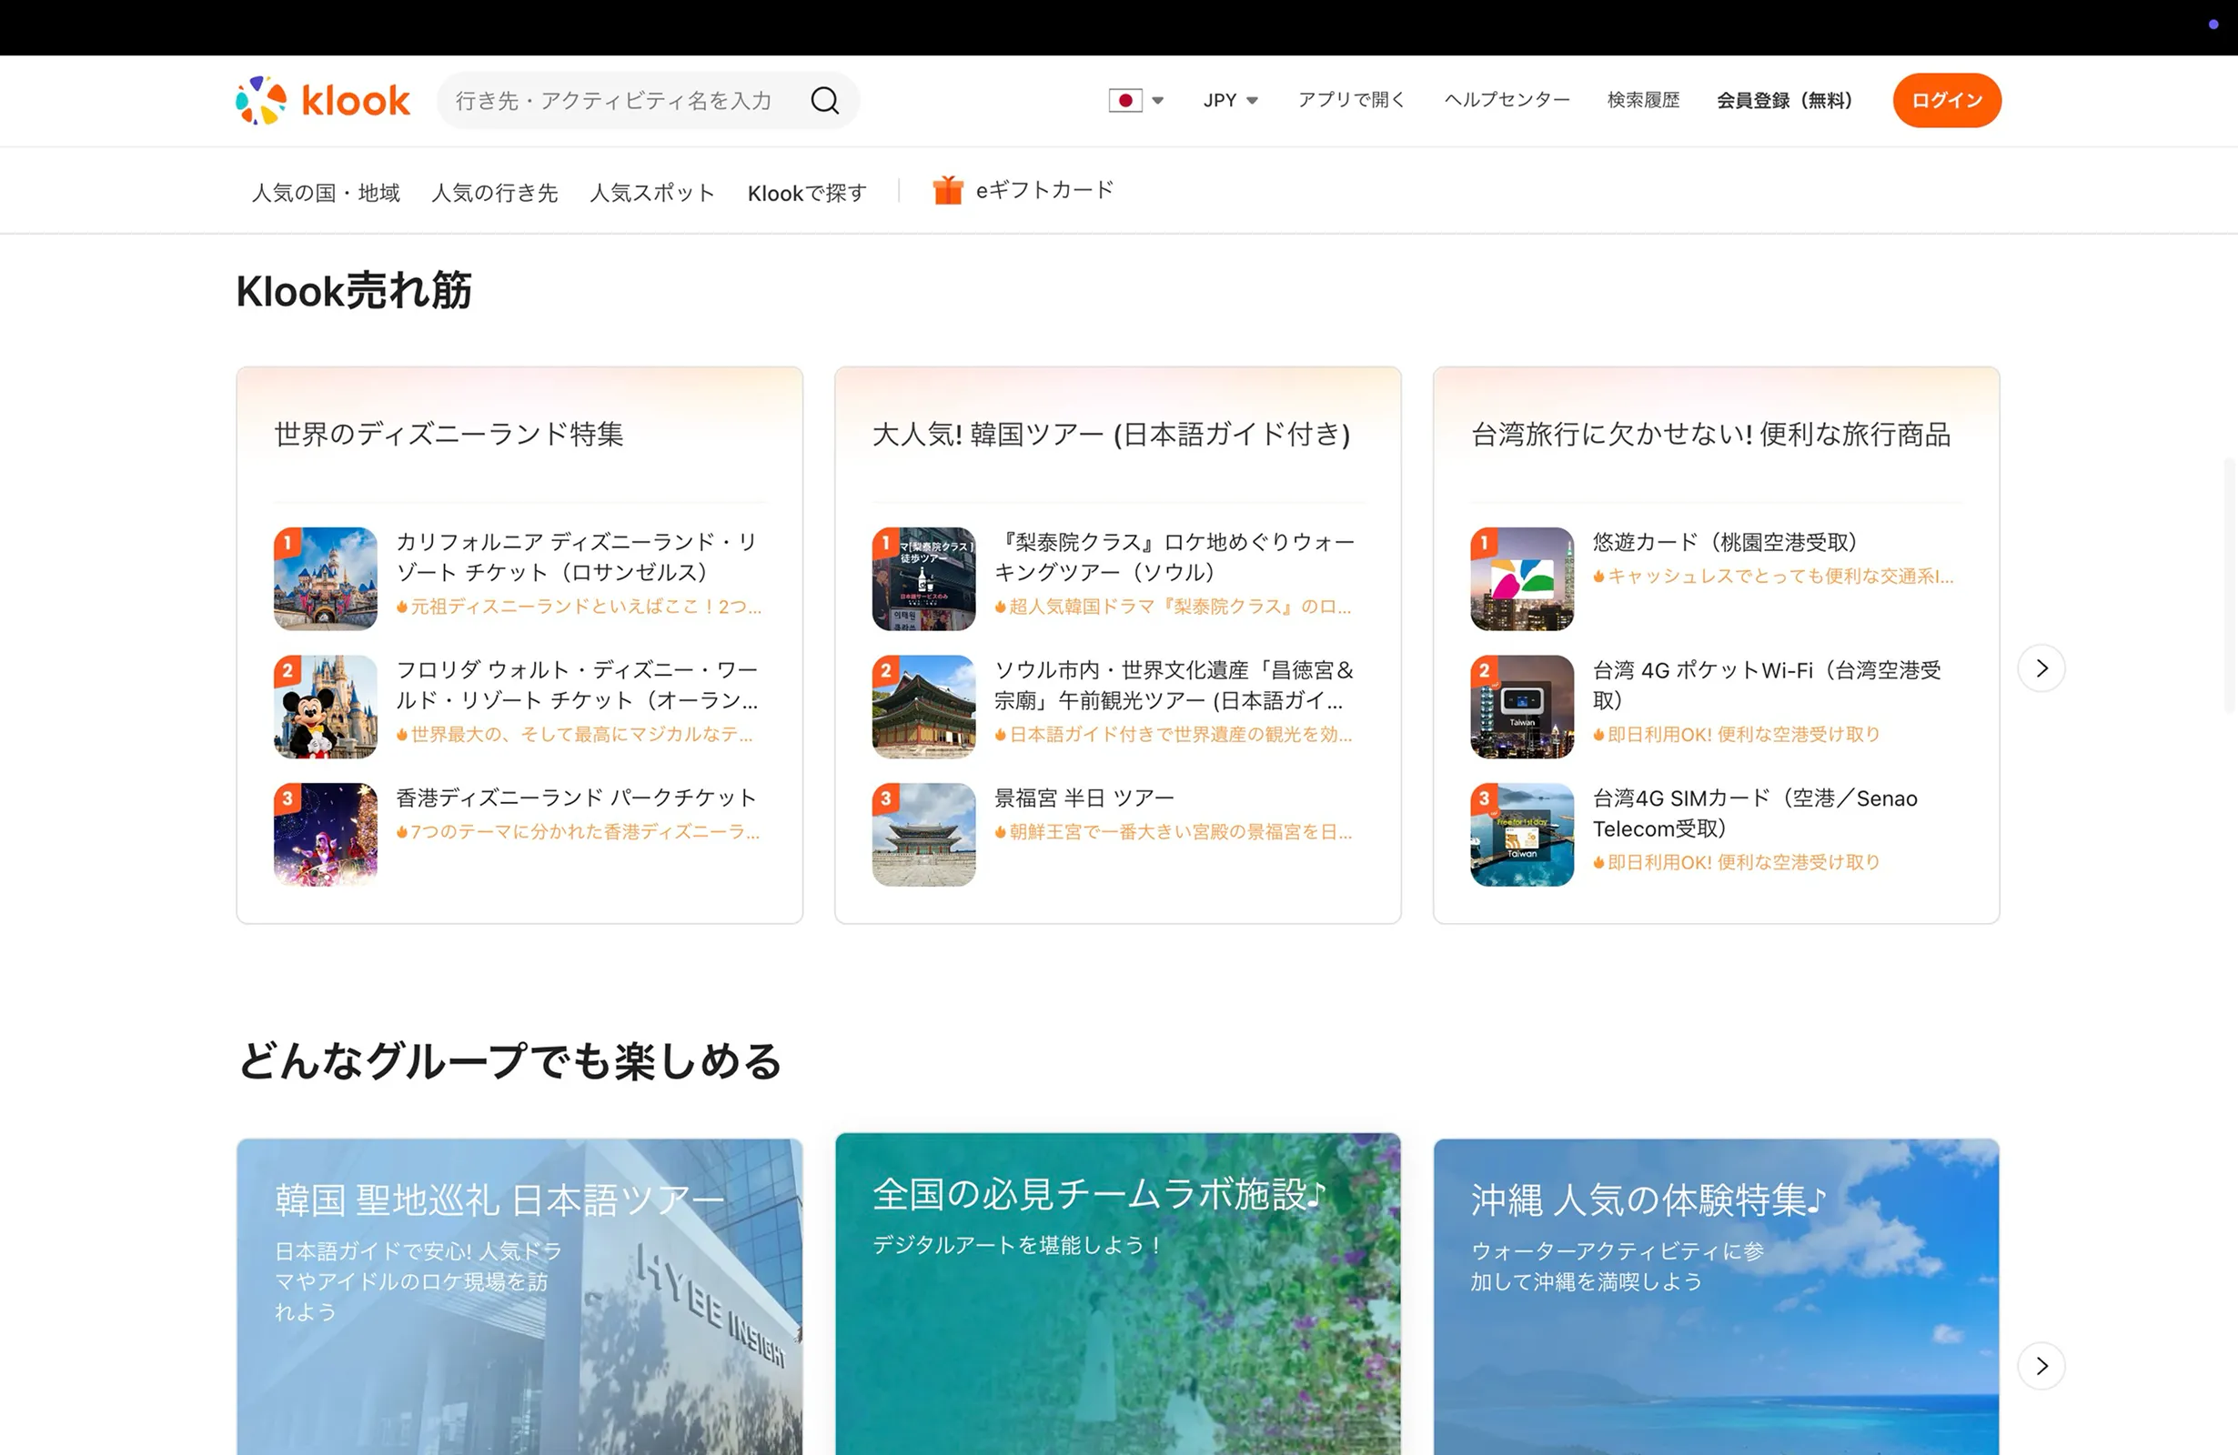
Task: Click the Florida Disney World Mickey thumbnail
Action: (x=326, y=706)
